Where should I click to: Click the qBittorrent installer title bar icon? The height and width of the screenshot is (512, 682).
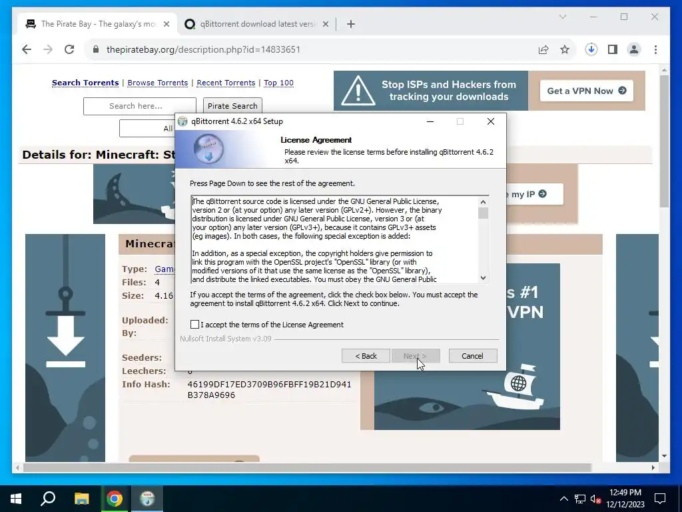click(x=183, y=121)
